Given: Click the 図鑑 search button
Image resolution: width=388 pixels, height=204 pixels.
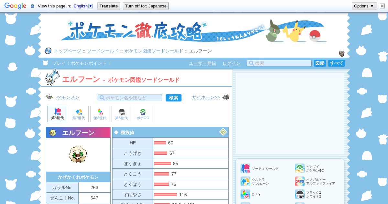Looking at the screenshot, I should [x=320, y=63].
